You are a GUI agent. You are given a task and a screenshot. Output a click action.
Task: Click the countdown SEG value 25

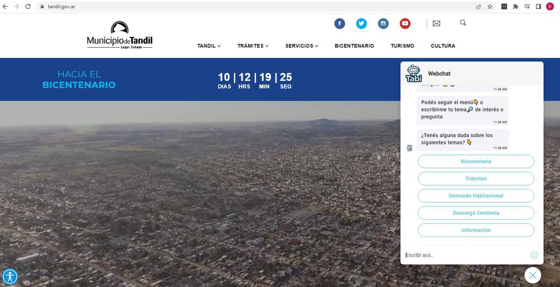[x=286, y=77]
